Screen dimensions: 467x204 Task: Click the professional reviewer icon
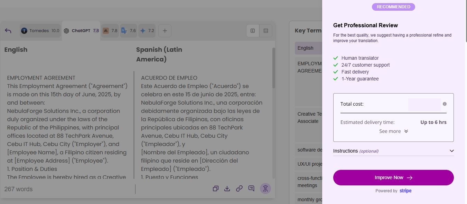265,188
